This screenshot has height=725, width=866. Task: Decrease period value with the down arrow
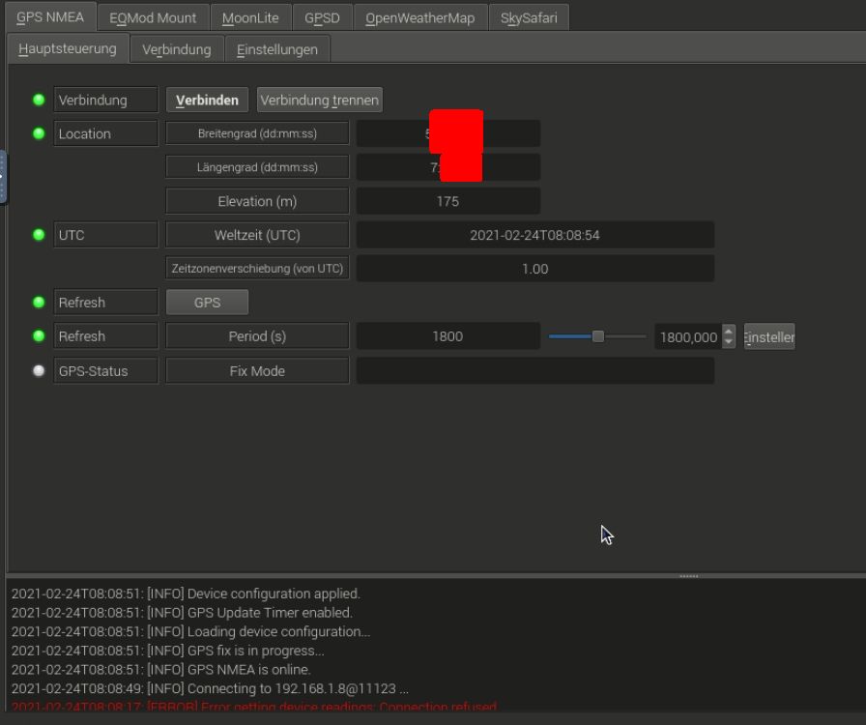729,342
